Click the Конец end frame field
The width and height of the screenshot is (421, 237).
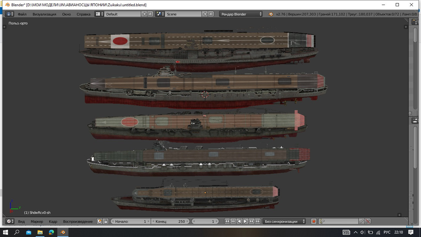[170, 222]
